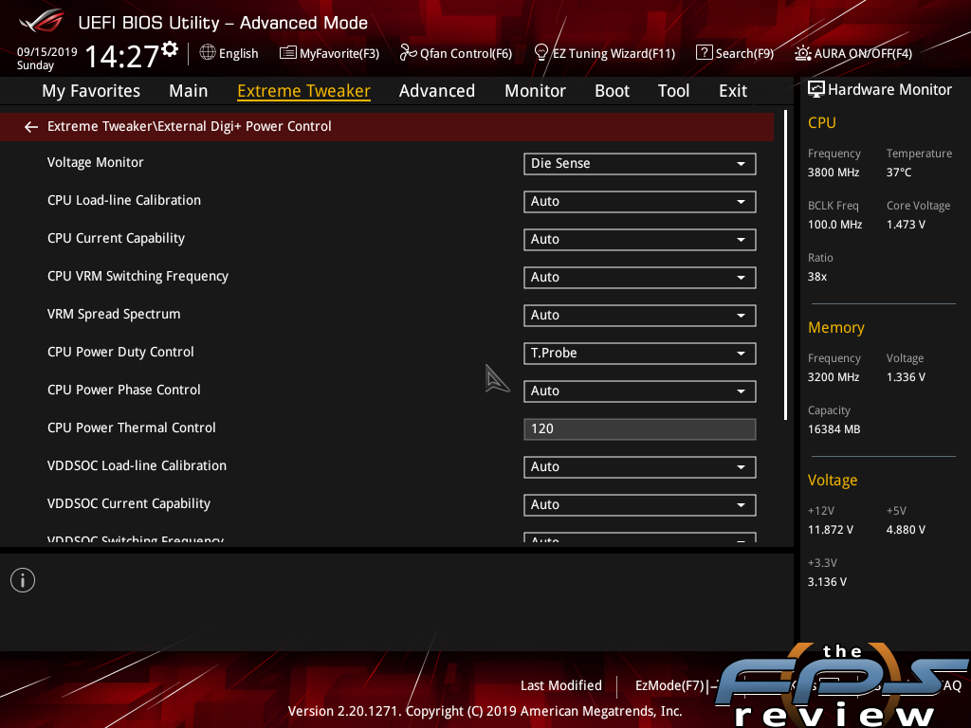The width and height of the screenshot is (971, 728).
Task: Open the CPU Load-line Calibration dropdown
Action: click(640, 201)
